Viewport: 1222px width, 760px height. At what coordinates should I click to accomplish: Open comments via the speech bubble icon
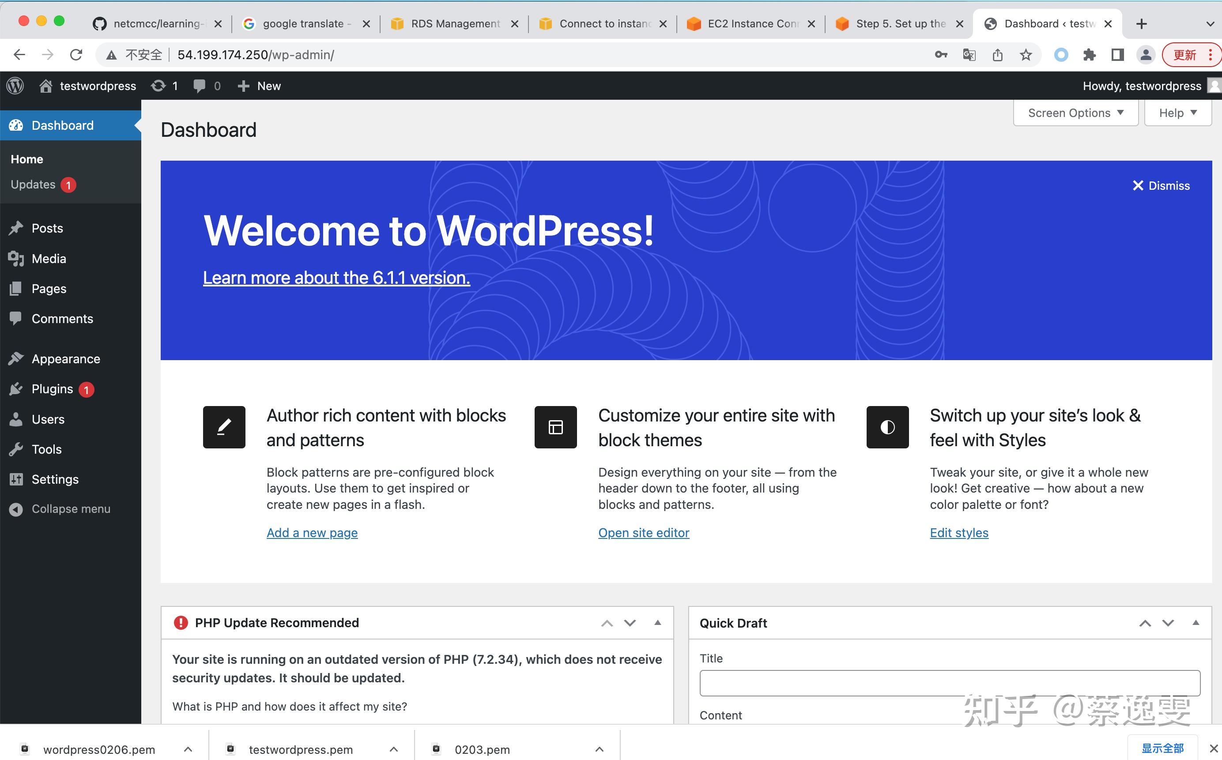click(x=199, y=86)
